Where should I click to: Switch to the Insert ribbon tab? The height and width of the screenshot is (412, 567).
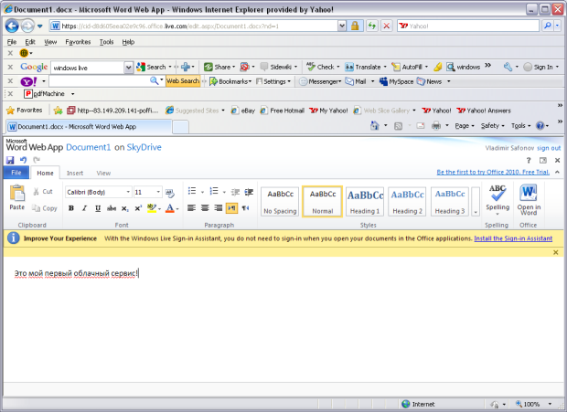tap(75, 174)
